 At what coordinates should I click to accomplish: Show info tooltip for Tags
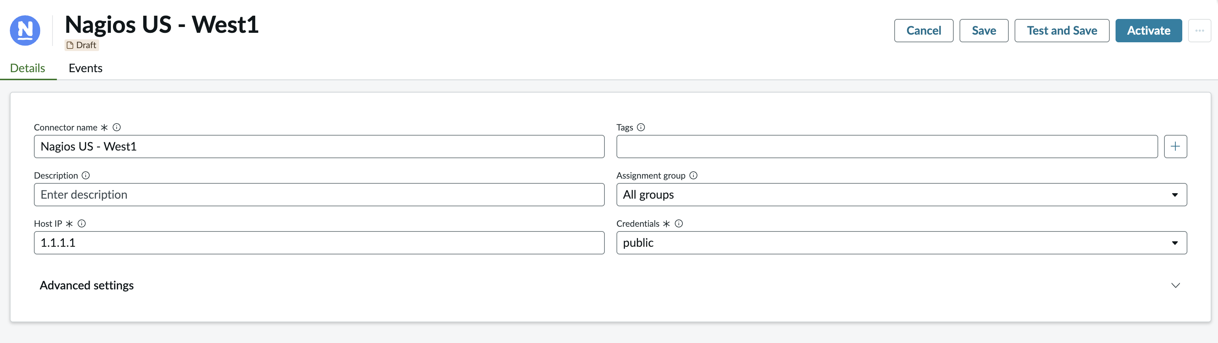pos(641,127)
